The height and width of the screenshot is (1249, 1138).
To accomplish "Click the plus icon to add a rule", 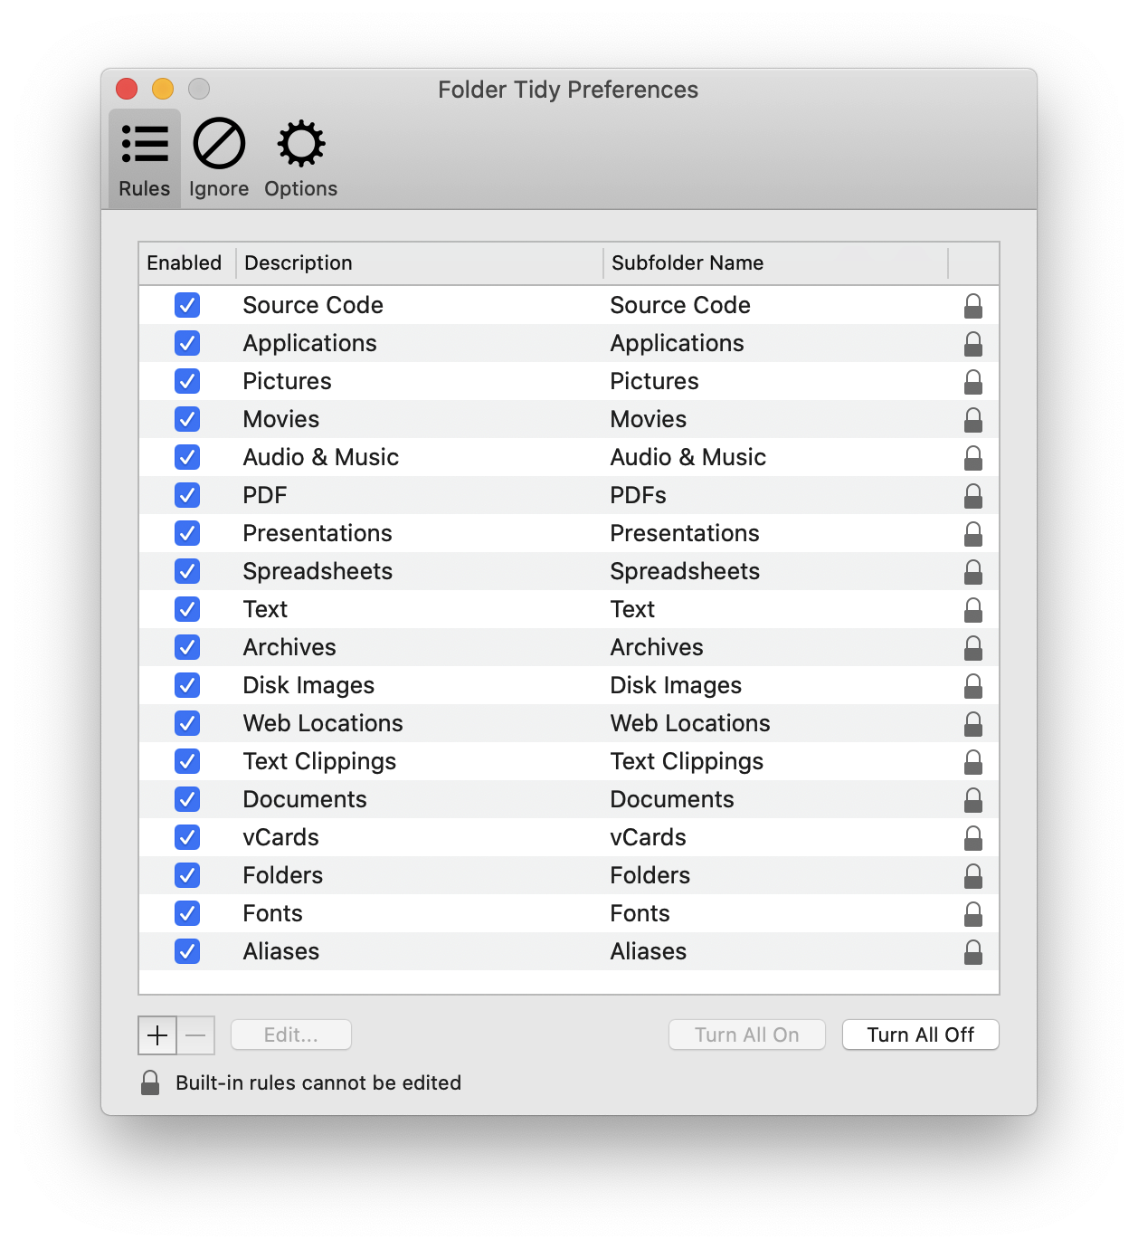I will pos(156,1034).
